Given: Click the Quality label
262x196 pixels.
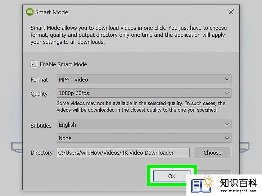Looking at the screenshot, I should point(39,94).
